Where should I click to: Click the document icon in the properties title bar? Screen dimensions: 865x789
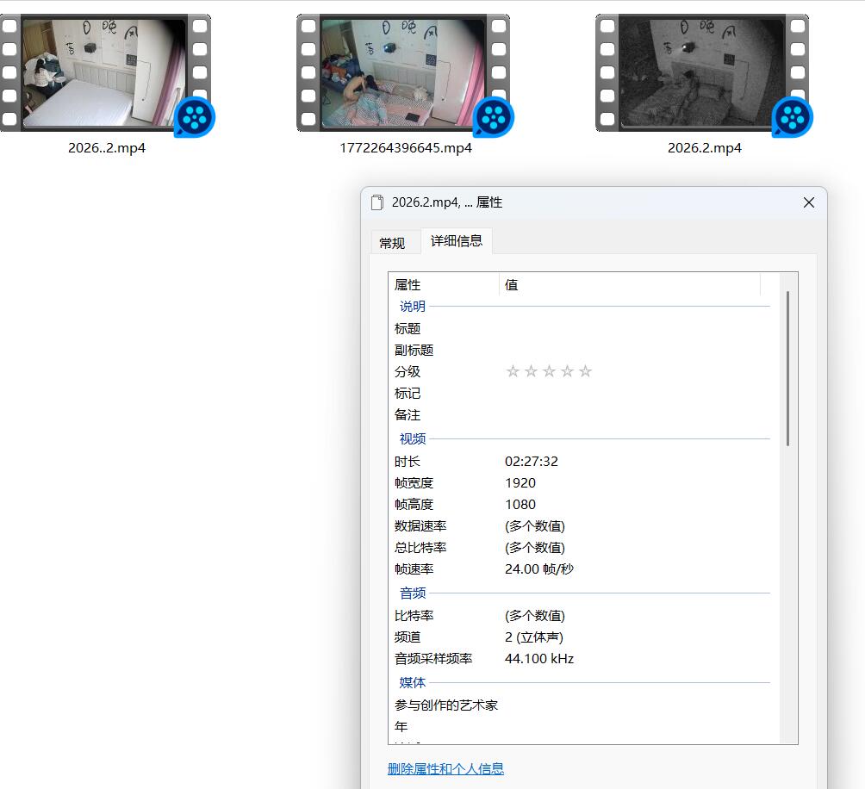point(376,202)
